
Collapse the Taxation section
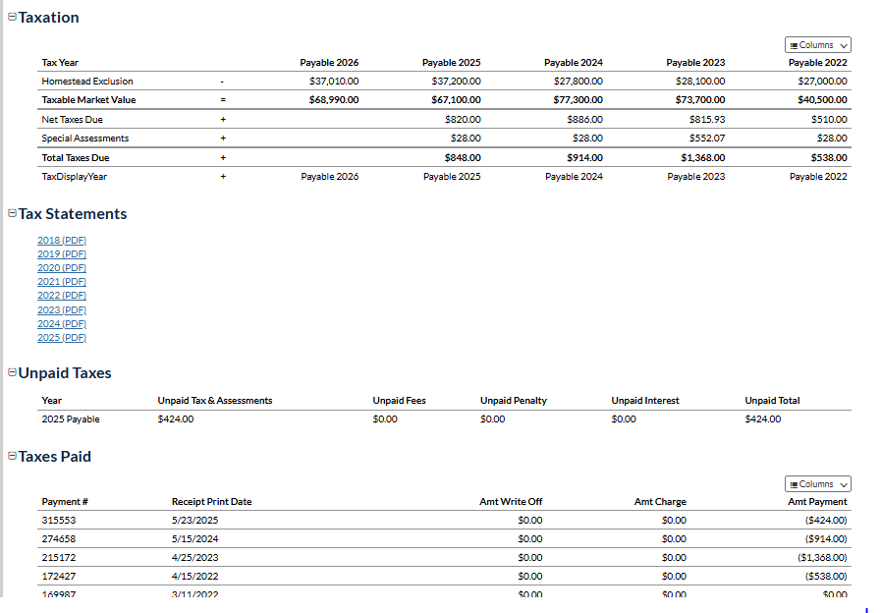point(12,18)
